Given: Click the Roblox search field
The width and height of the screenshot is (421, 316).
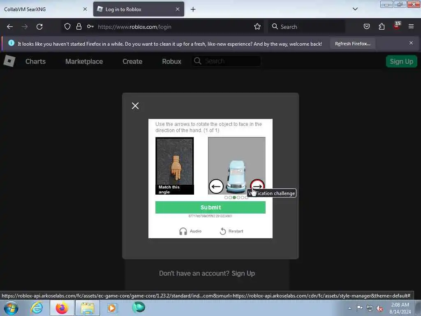Looking at the screenshot, I should tap(226, 61).
